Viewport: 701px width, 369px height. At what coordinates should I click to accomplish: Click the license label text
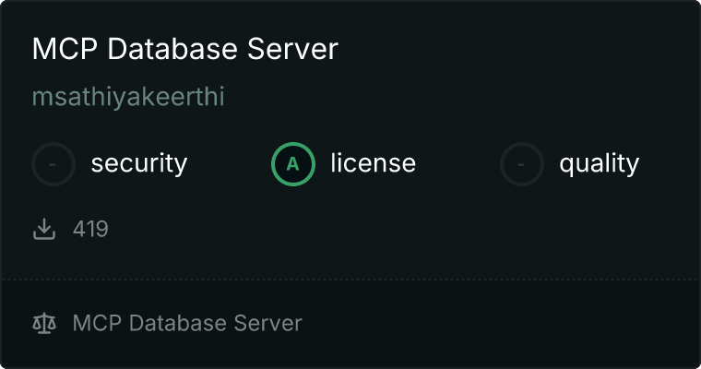tap(373, 163)
